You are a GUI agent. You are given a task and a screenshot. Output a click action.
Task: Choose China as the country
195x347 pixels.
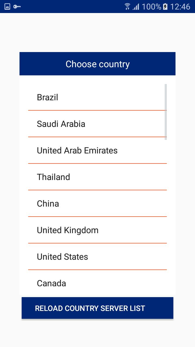click(97, 204)
